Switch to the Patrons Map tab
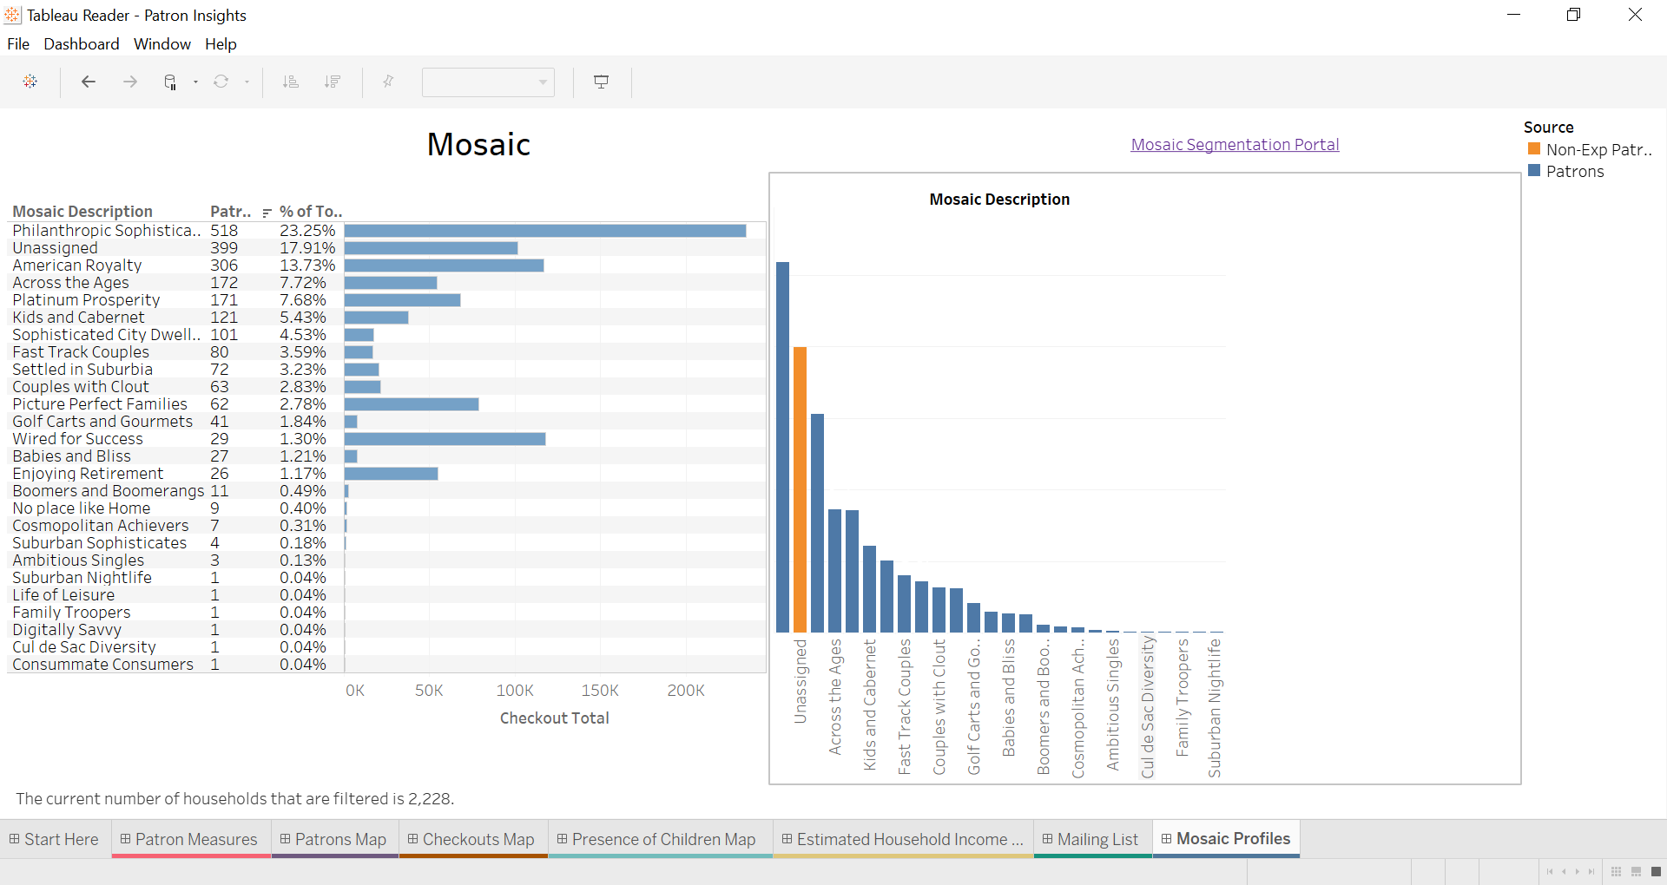This screenshot has height=885, width=1667. [x=334, y=839]
